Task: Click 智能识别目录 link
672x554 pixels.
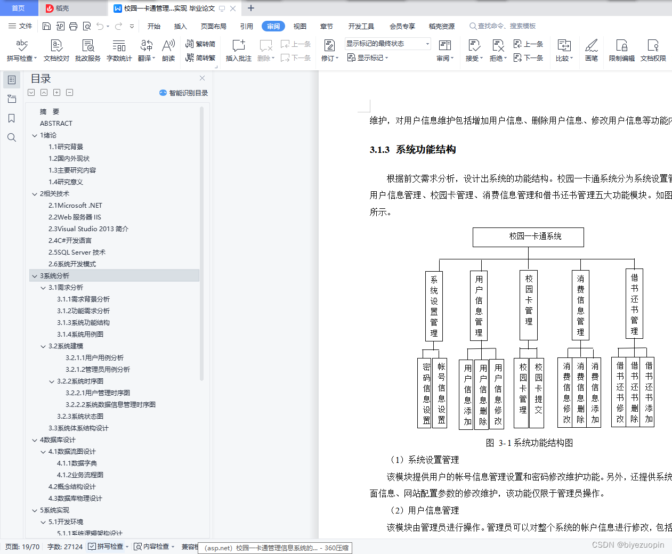Action: click(184, 93)
